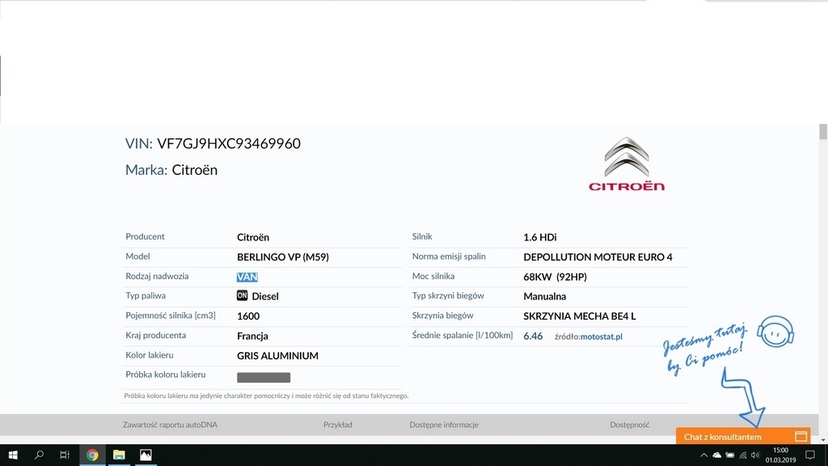The image size is (828, 466).
Task: Open the Dostępność tab
Action: tap(629, 425)
